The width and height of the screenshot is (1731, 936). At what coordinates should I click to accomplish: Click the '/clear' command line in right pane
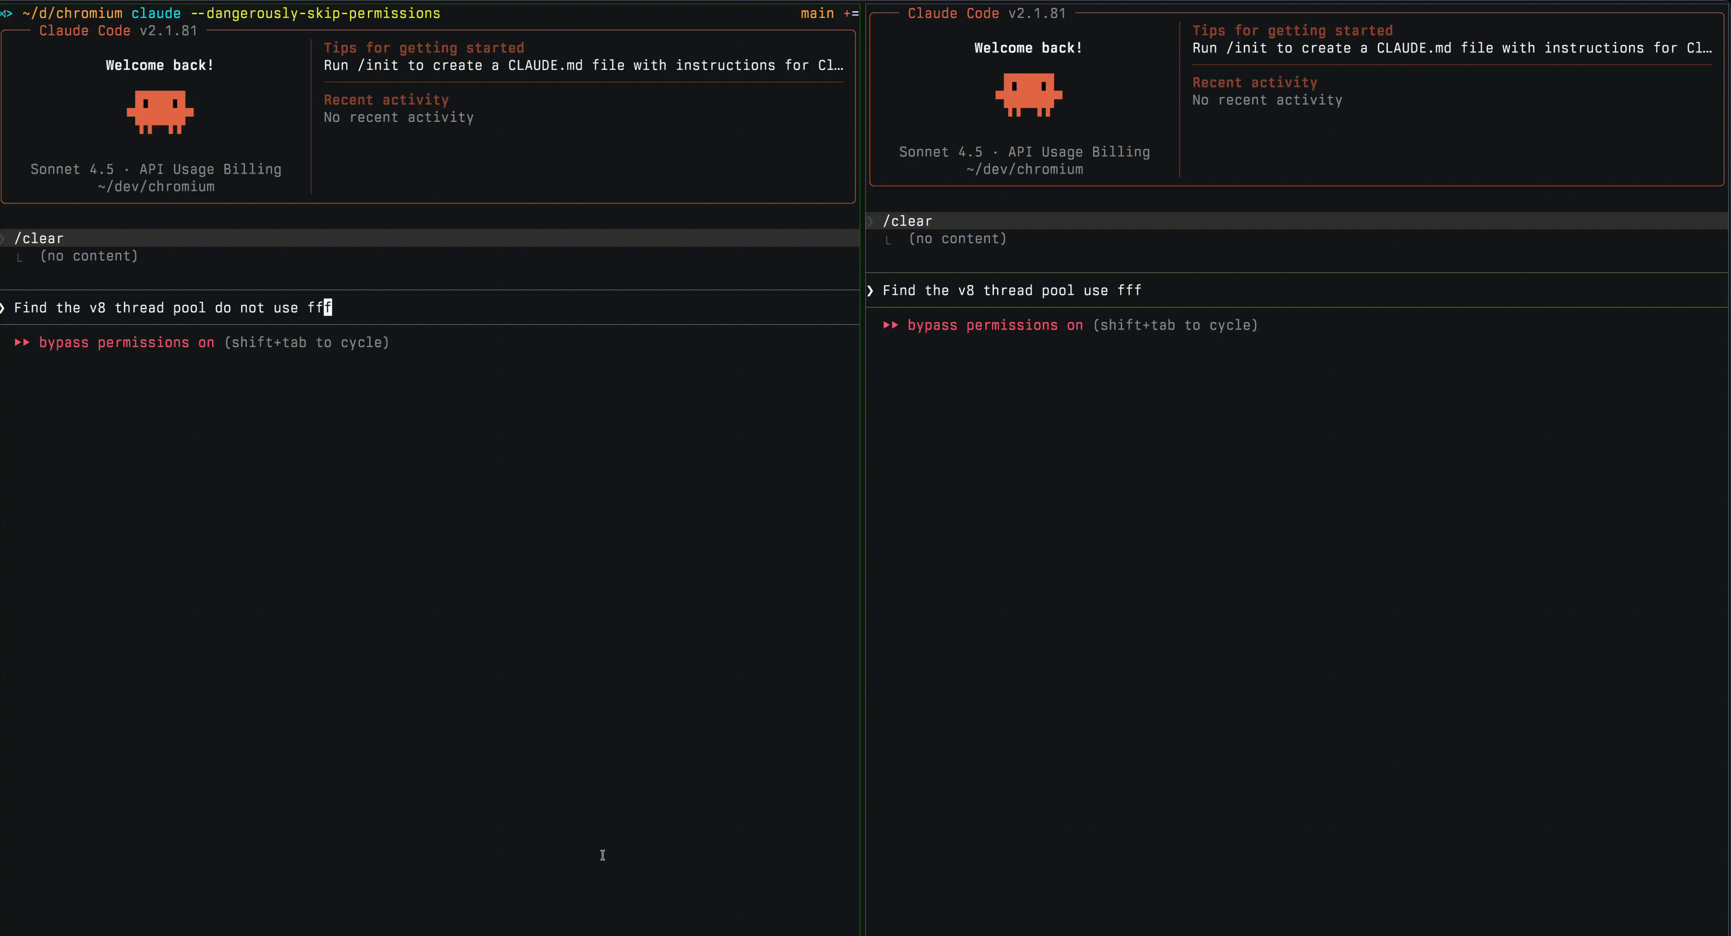1297,221
